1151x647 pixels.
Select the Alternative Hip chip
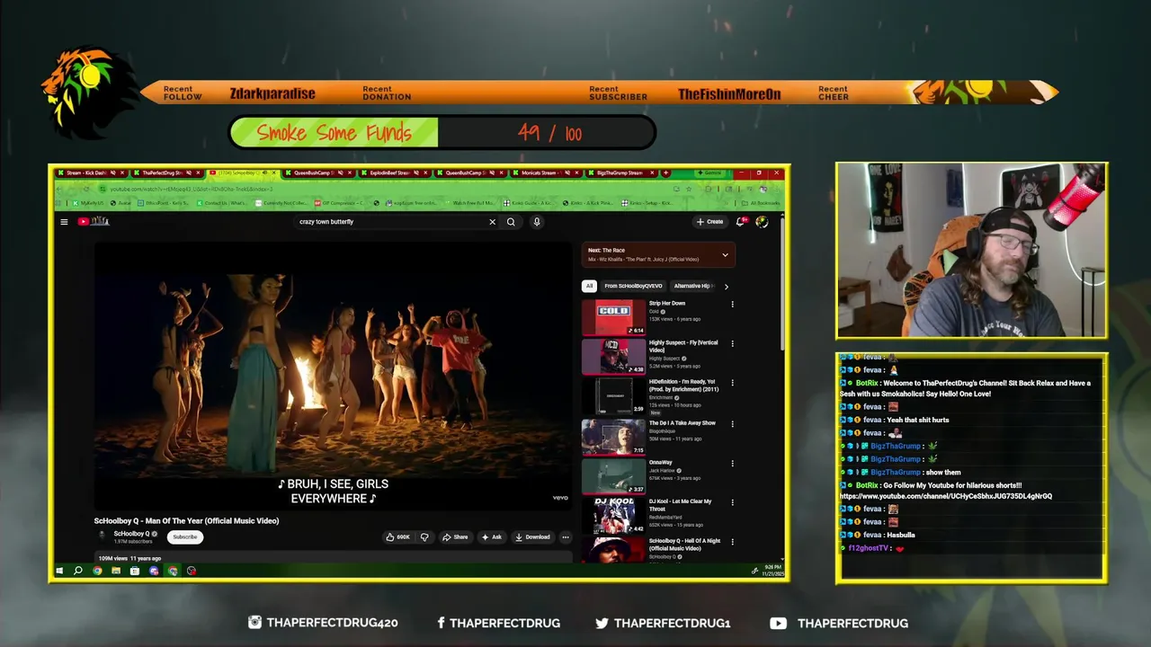click(x=693, y=287)
